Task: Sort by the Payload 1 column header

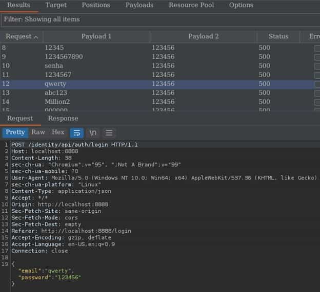Action: (x=96, y=36)
